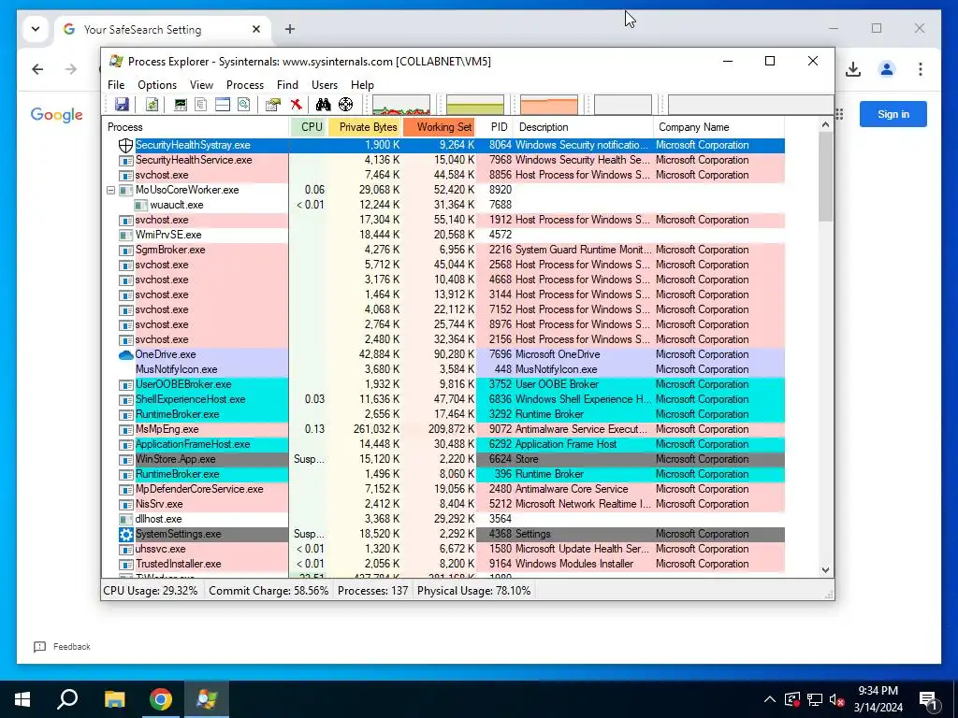Click the gear icon beside SystemSettings.exe
The height and width of the screenshot is (718, 958).
coord(126,534)
